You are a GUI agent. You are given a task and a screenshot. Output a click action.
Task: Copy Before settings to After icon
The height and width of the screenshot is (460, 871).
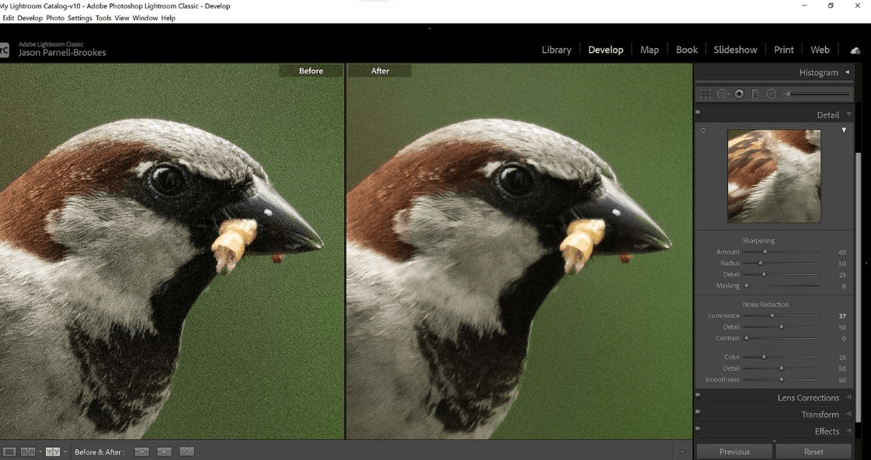141,451
